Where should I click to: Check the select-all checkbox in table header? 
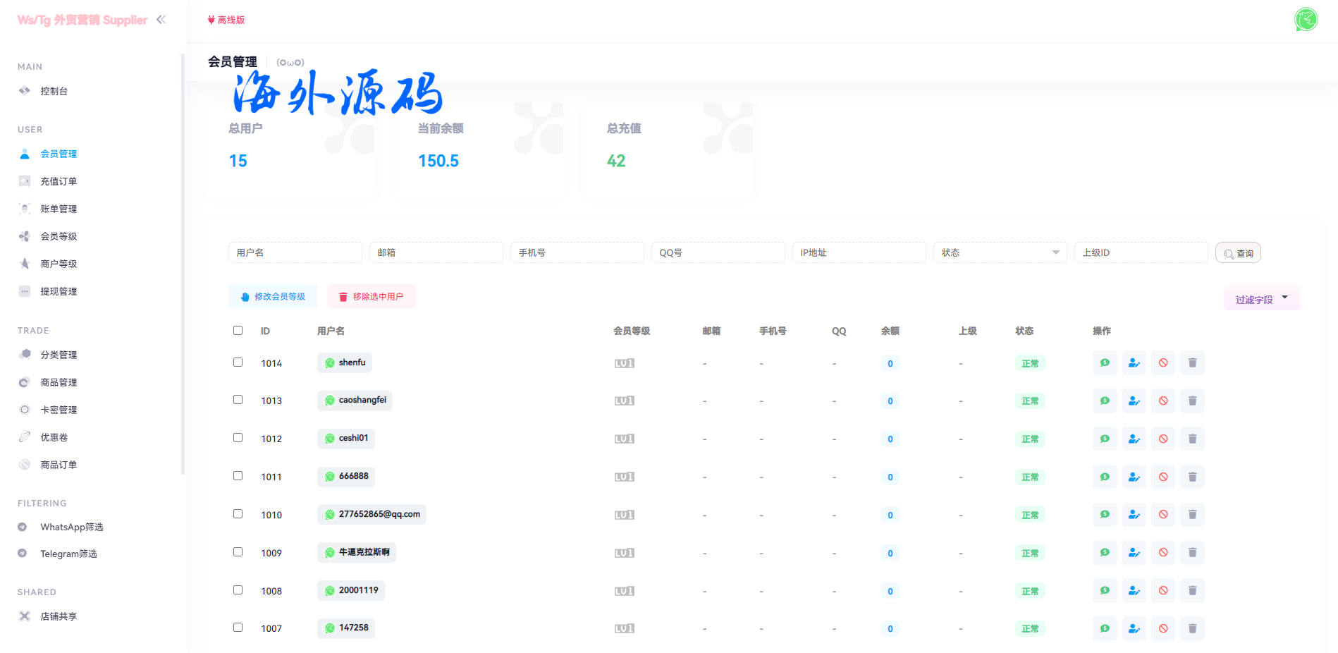[238, 331]
